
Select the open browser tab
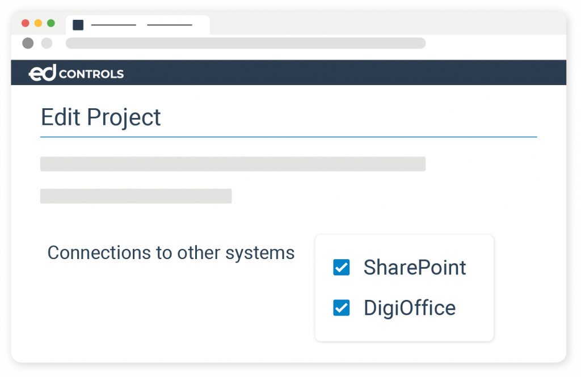tap(138, 25)
